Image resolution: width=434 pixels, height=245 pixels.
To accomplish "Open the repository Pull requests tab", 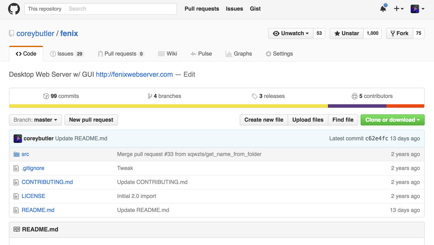I will click(x=121, y=54).
